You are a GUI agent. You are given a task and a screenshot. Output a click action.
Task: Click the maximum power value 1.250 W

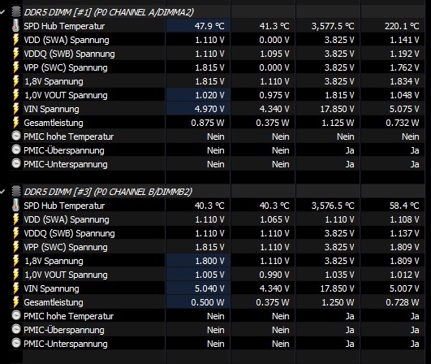(338, 301)
